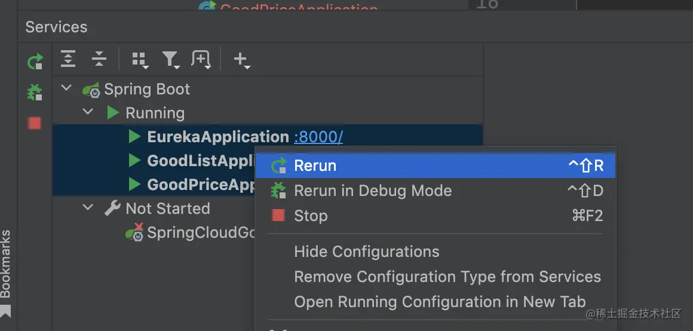This screenshot has height=331, width=693.
Task: Choose Hide Configurations from the menu
Action: (367, 252)
